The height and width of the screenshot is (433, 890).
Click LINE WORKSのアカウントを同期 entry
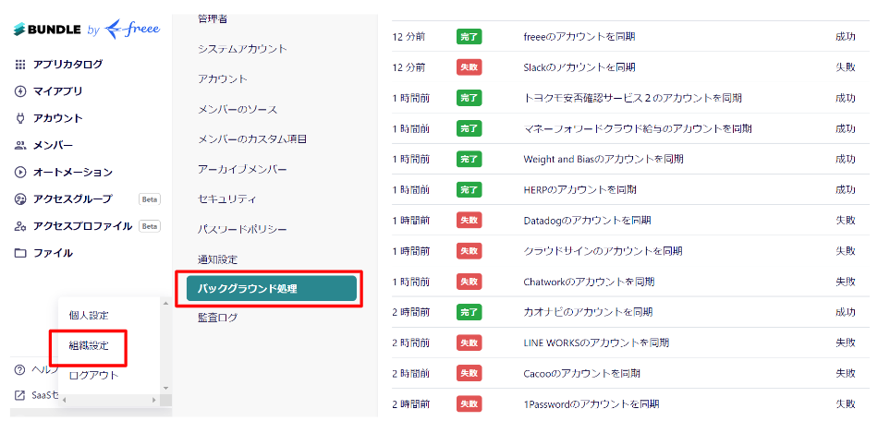click(x=596, y=343)
